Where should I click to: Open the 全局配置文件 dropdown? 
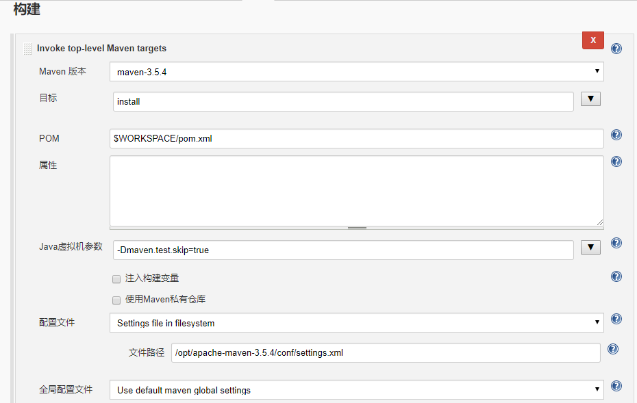pos(356,390)
